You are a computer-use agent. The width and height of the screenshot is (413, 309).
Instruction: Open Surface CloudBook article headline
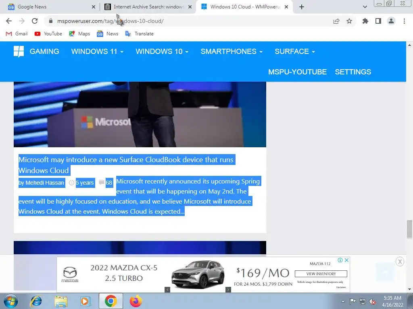[126, 165]
